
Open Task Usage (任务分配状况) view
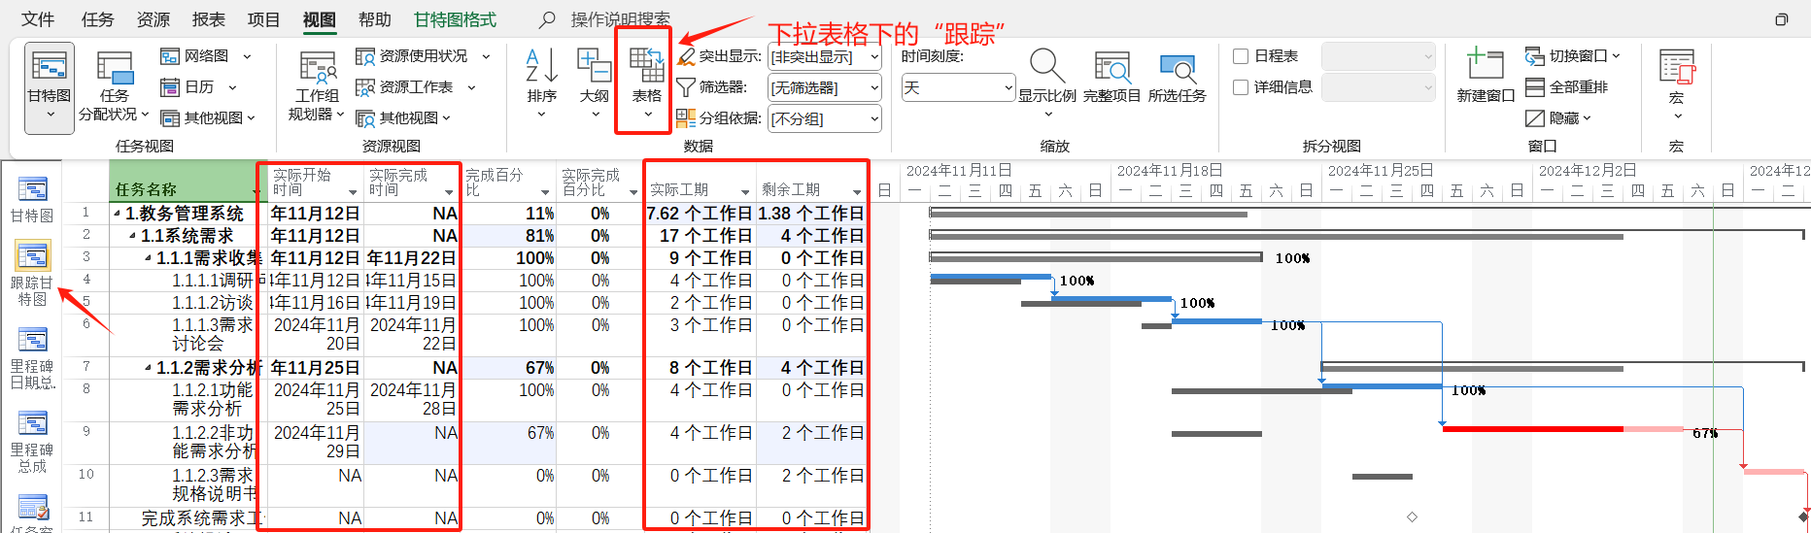click(x=114, y=87)
